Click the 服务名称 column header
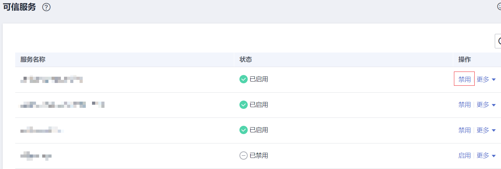The height and width of the screenshot is (169, 501). click(33, 59)
